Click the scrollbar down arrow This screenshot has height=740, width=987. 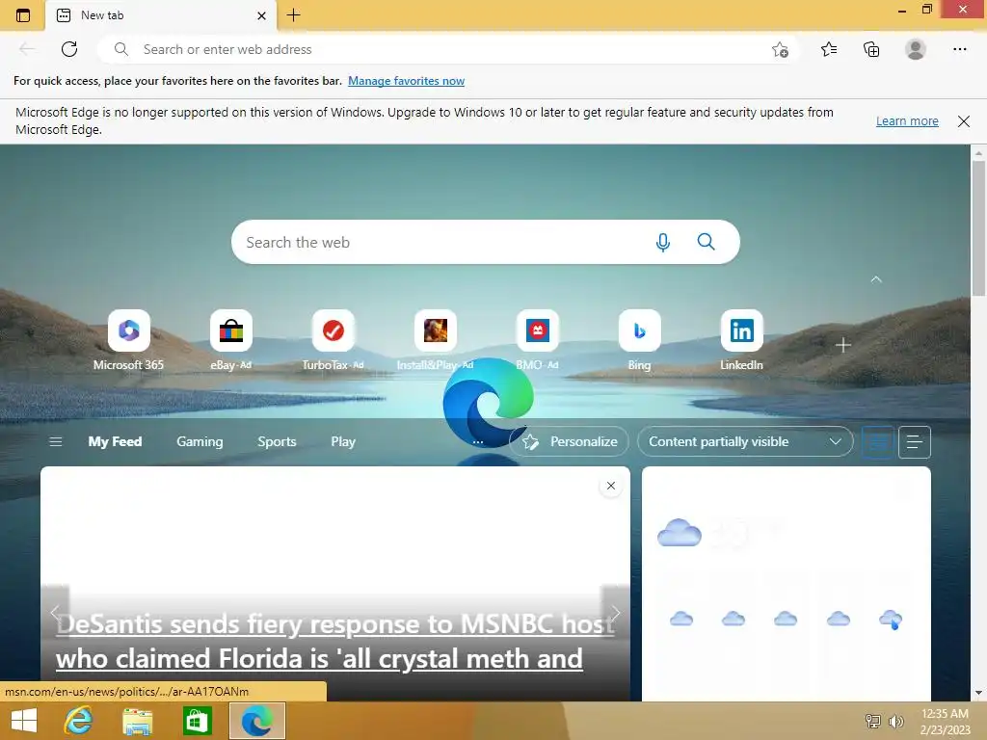coord(978,694)
